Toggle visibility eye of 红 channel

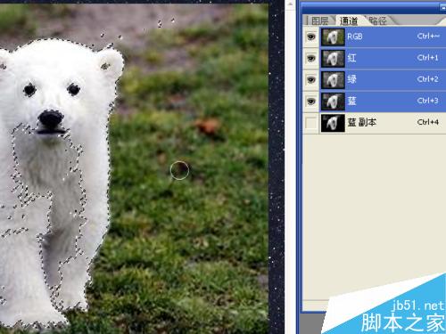click(311, 58)
